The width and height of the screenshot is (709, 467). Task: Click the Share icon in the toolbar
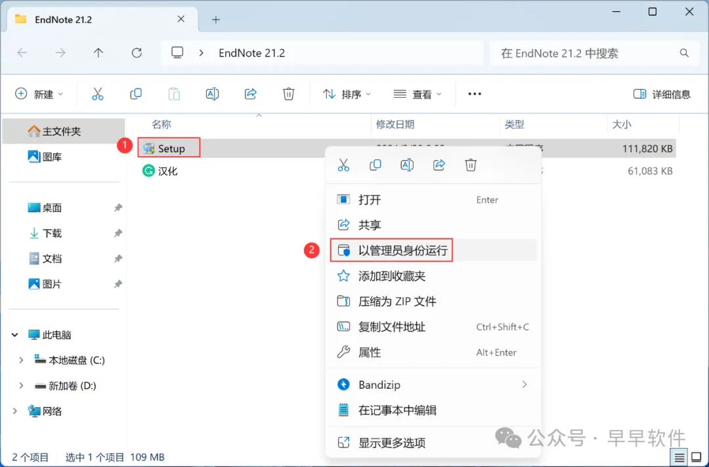(251, 94)
